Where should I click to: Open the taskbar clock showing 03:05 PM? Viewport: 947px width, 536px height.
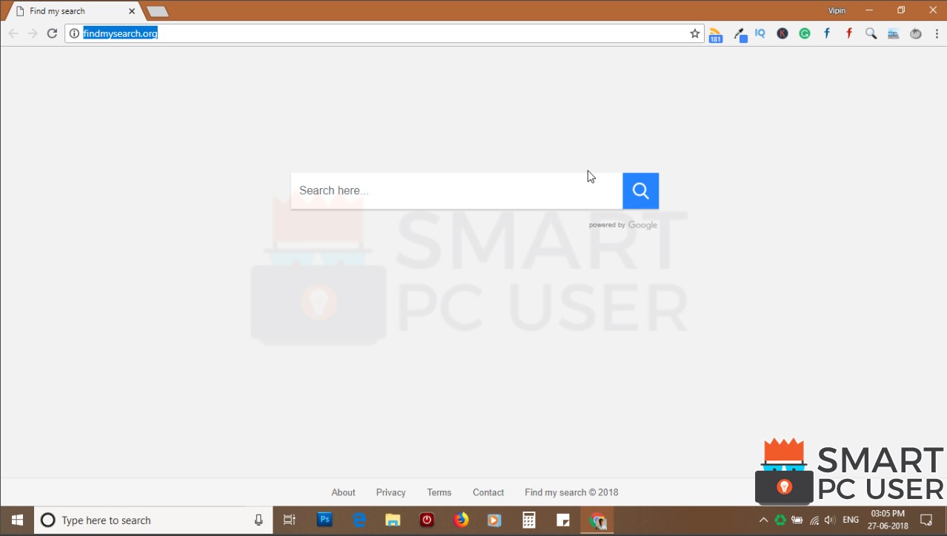coord(888,520)
